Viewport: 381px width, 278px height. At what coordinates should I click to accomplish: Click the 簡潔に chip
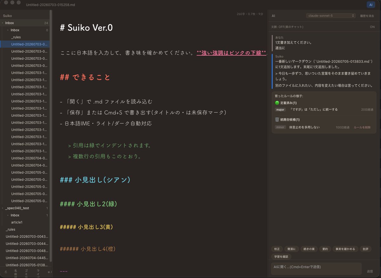(291, 249)
